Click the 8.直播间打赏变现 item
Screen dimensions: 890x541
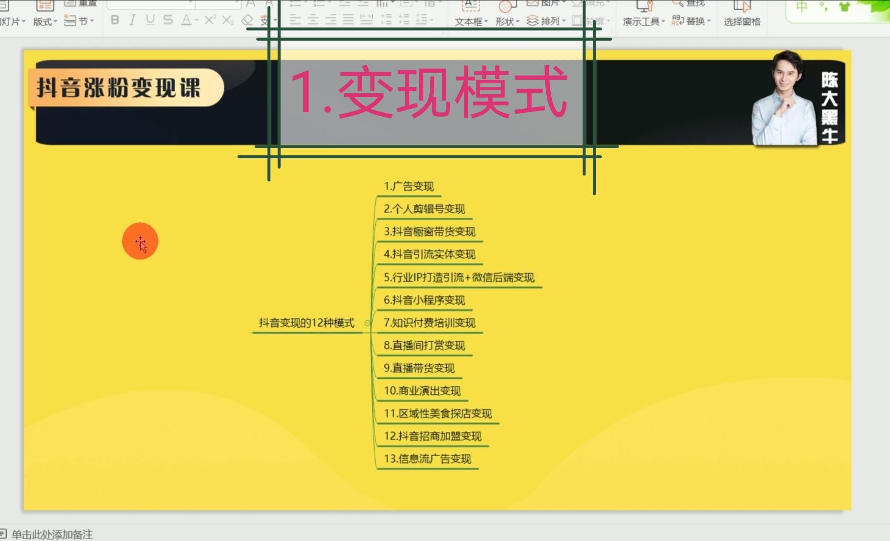point(424,345)
